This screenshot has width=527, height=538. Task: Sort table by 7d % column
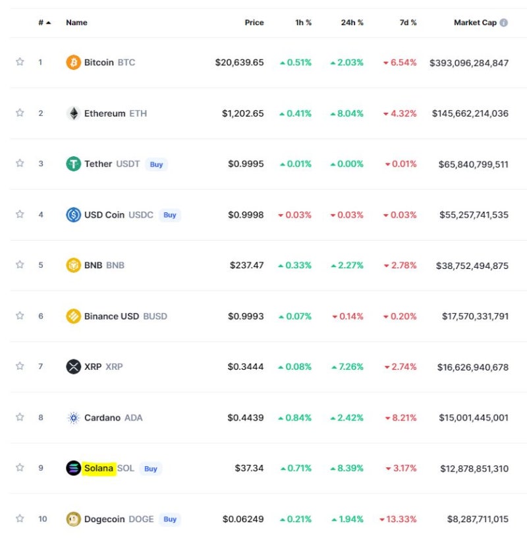[x=408, y=22]
